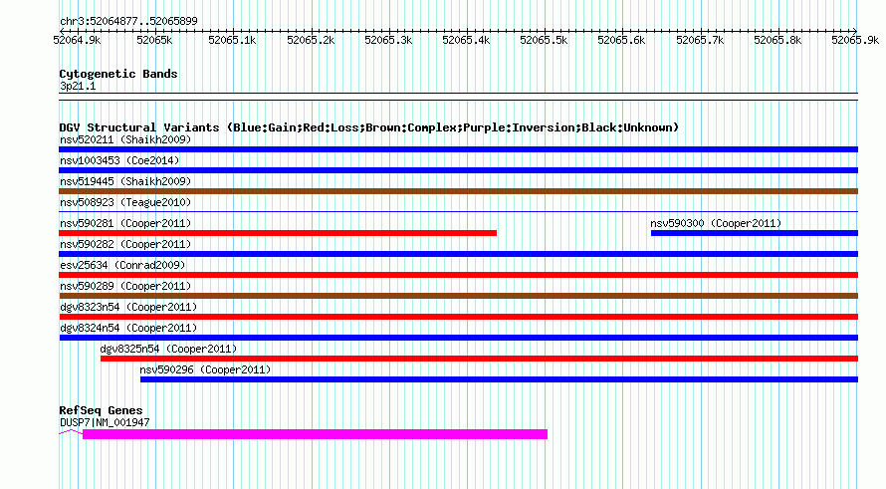The height and width of the screenshot is (489, 886).
Task: Select nsv508923 (Teague2010) label
Action: coord(125,202)
